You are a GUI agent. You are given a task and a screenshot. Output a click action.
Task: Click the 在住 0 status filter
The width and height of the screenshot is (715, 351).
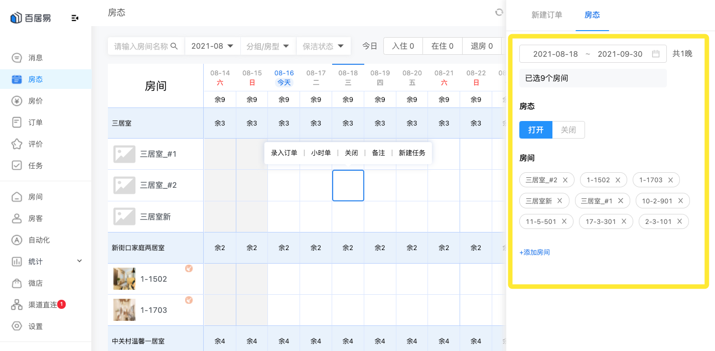[442, 46]
